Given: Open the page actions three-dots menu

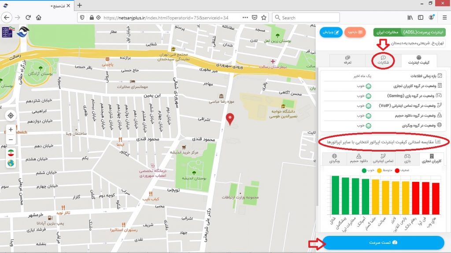Looking at the screenshot, I should [x=245, y=18].
